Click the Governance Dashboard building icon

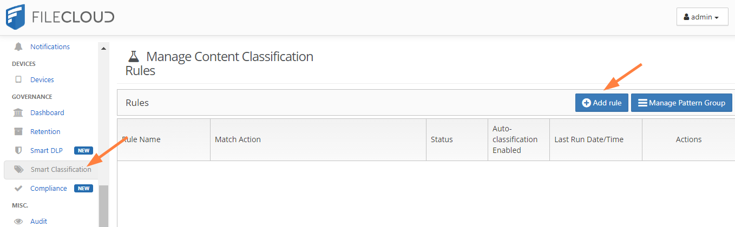(x=18, y=112)
